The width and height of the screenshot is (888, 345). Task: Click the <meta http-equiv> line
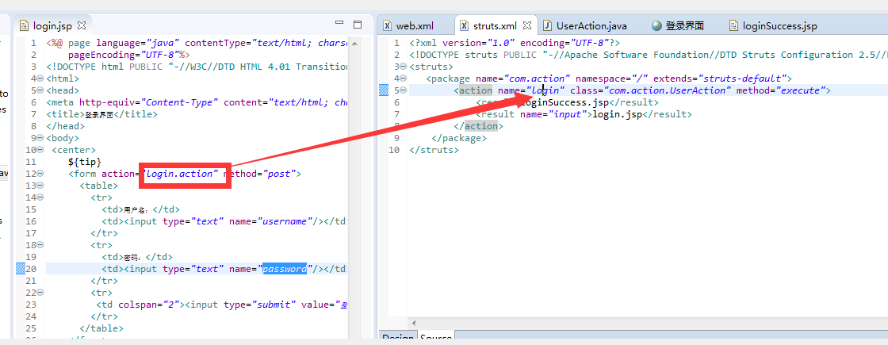pyautogui.click(x=197, y=102)
